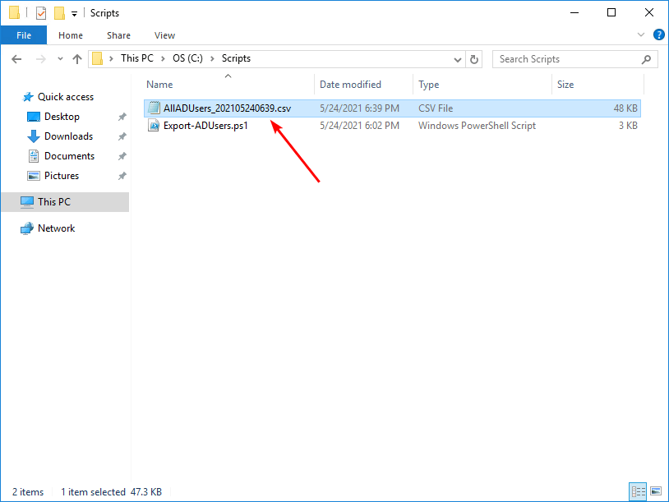Viewport: 669px width, 502px height.
Task: Switch to the Home ribbon tab
Action: pyautogui.click(x=71, y=35)
